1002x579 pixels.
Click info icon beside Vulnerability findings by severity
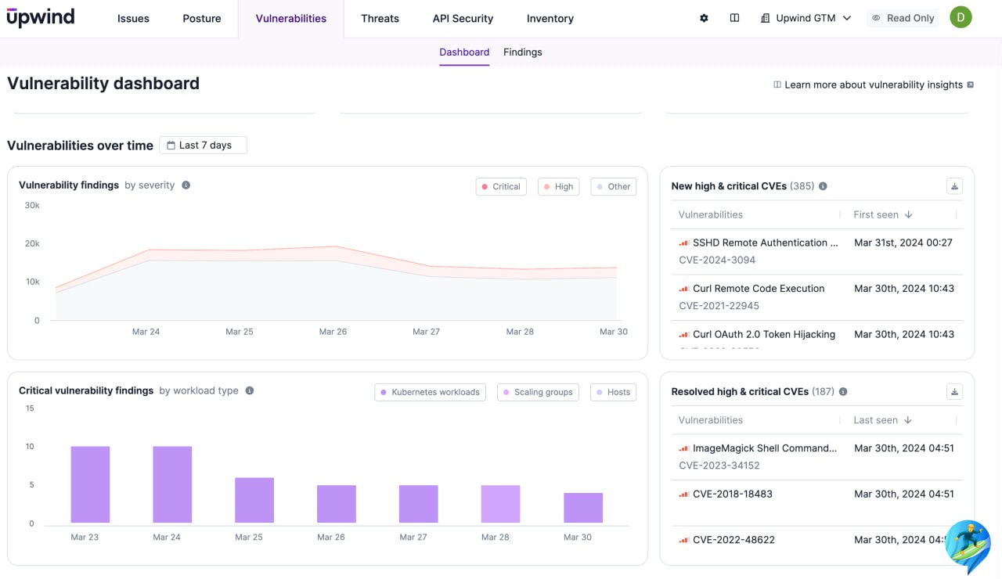click(x=186, y=185)
